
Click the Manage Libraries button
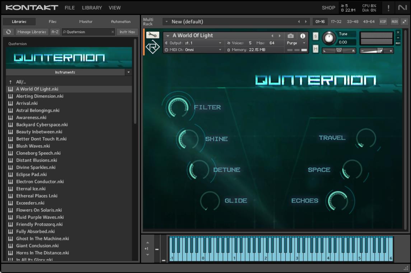32,32
